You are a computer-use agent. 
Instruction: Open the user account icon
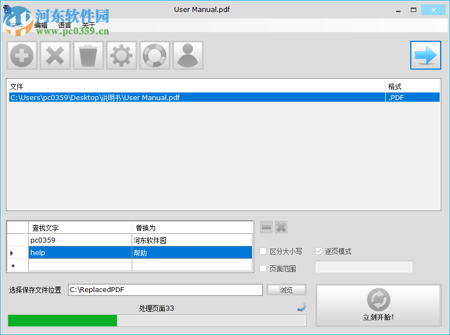point(188,55)
